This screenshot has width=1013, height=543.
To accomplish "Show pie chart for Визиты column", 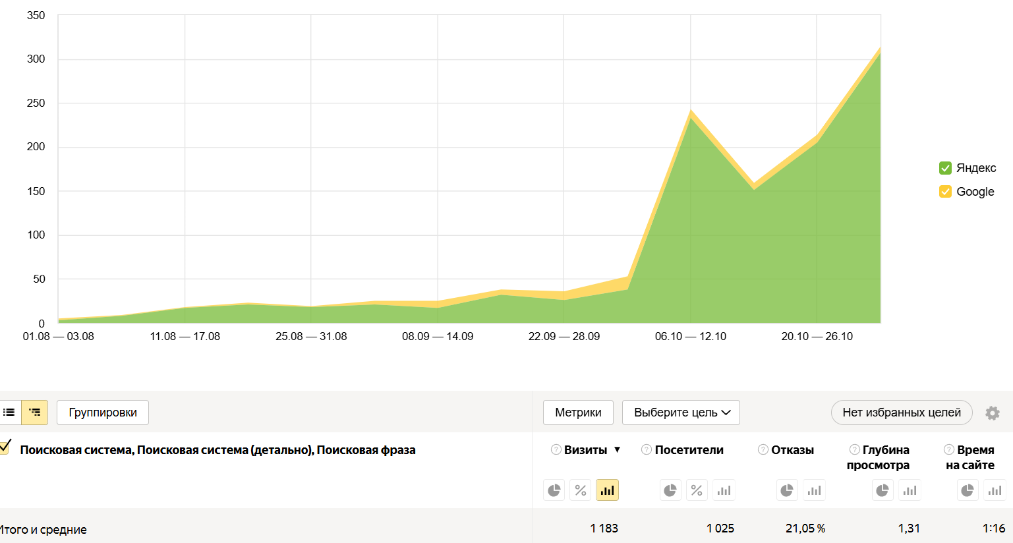I will [x=554, y=490].
